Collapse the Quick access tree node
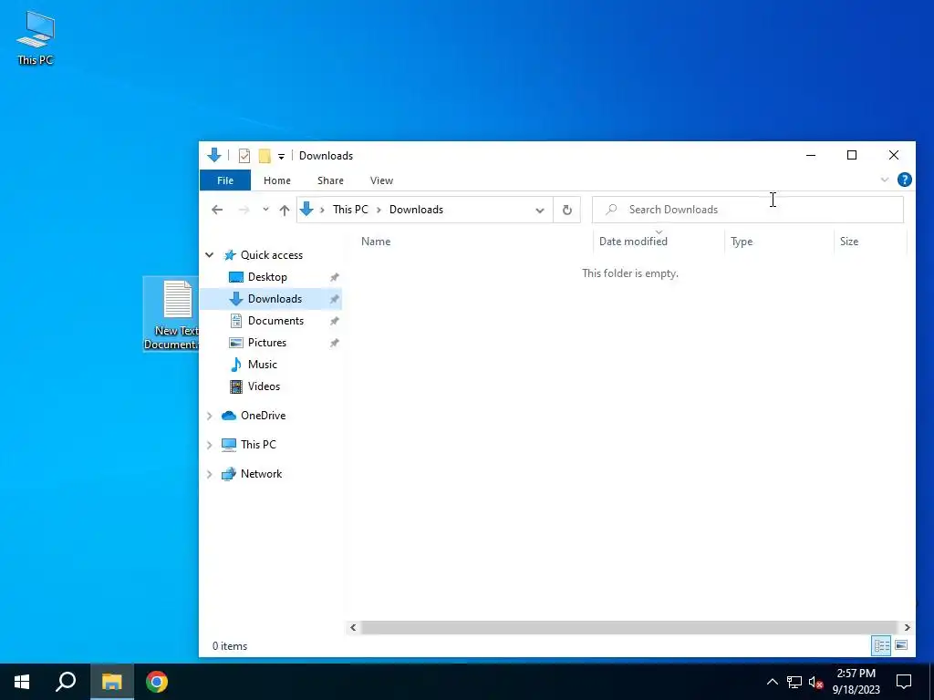Image resolution: width=934 pixels, height=700 pixels. point(210,255)
